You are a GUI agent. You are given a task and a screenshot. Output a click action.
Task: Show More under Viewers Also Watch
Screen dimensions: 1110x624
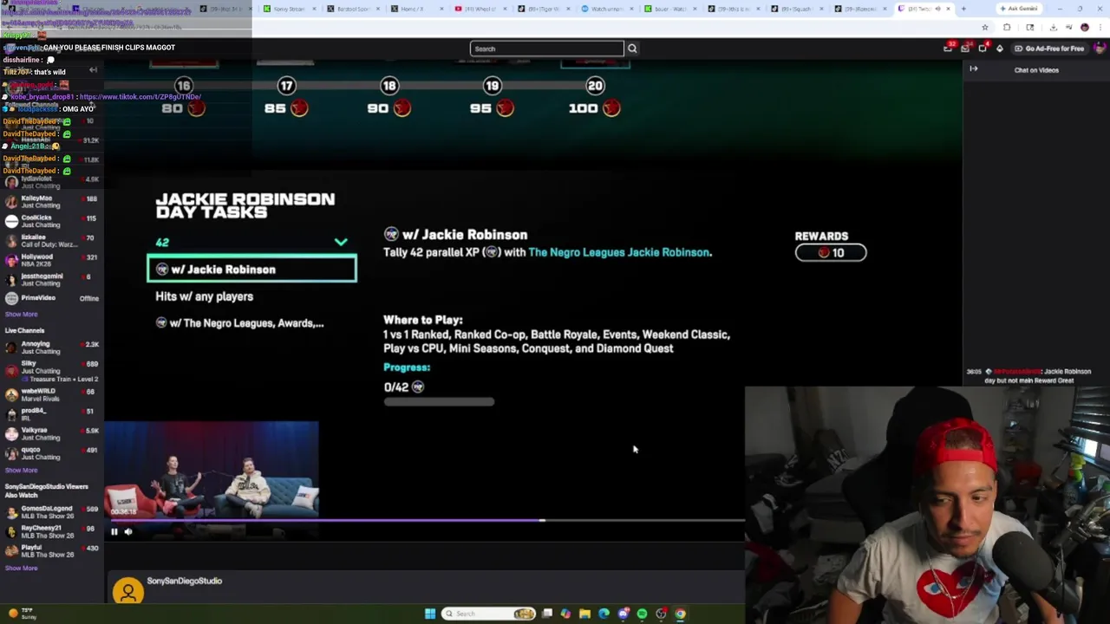coord(21,569)
